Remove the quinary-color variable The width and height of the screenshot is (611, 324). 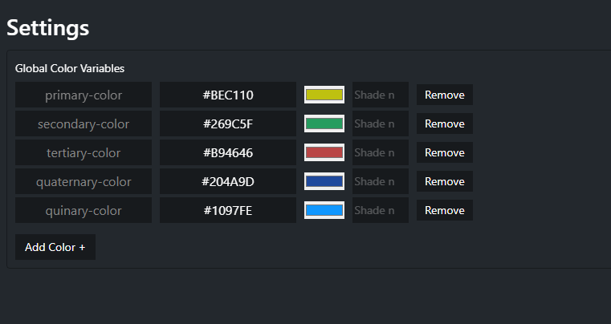[445, 210]
